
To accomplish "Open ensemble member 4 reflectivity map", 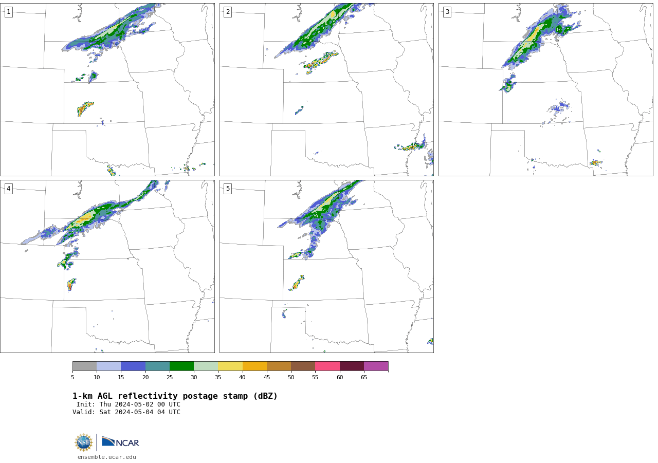I will click(x=107, y=266).
